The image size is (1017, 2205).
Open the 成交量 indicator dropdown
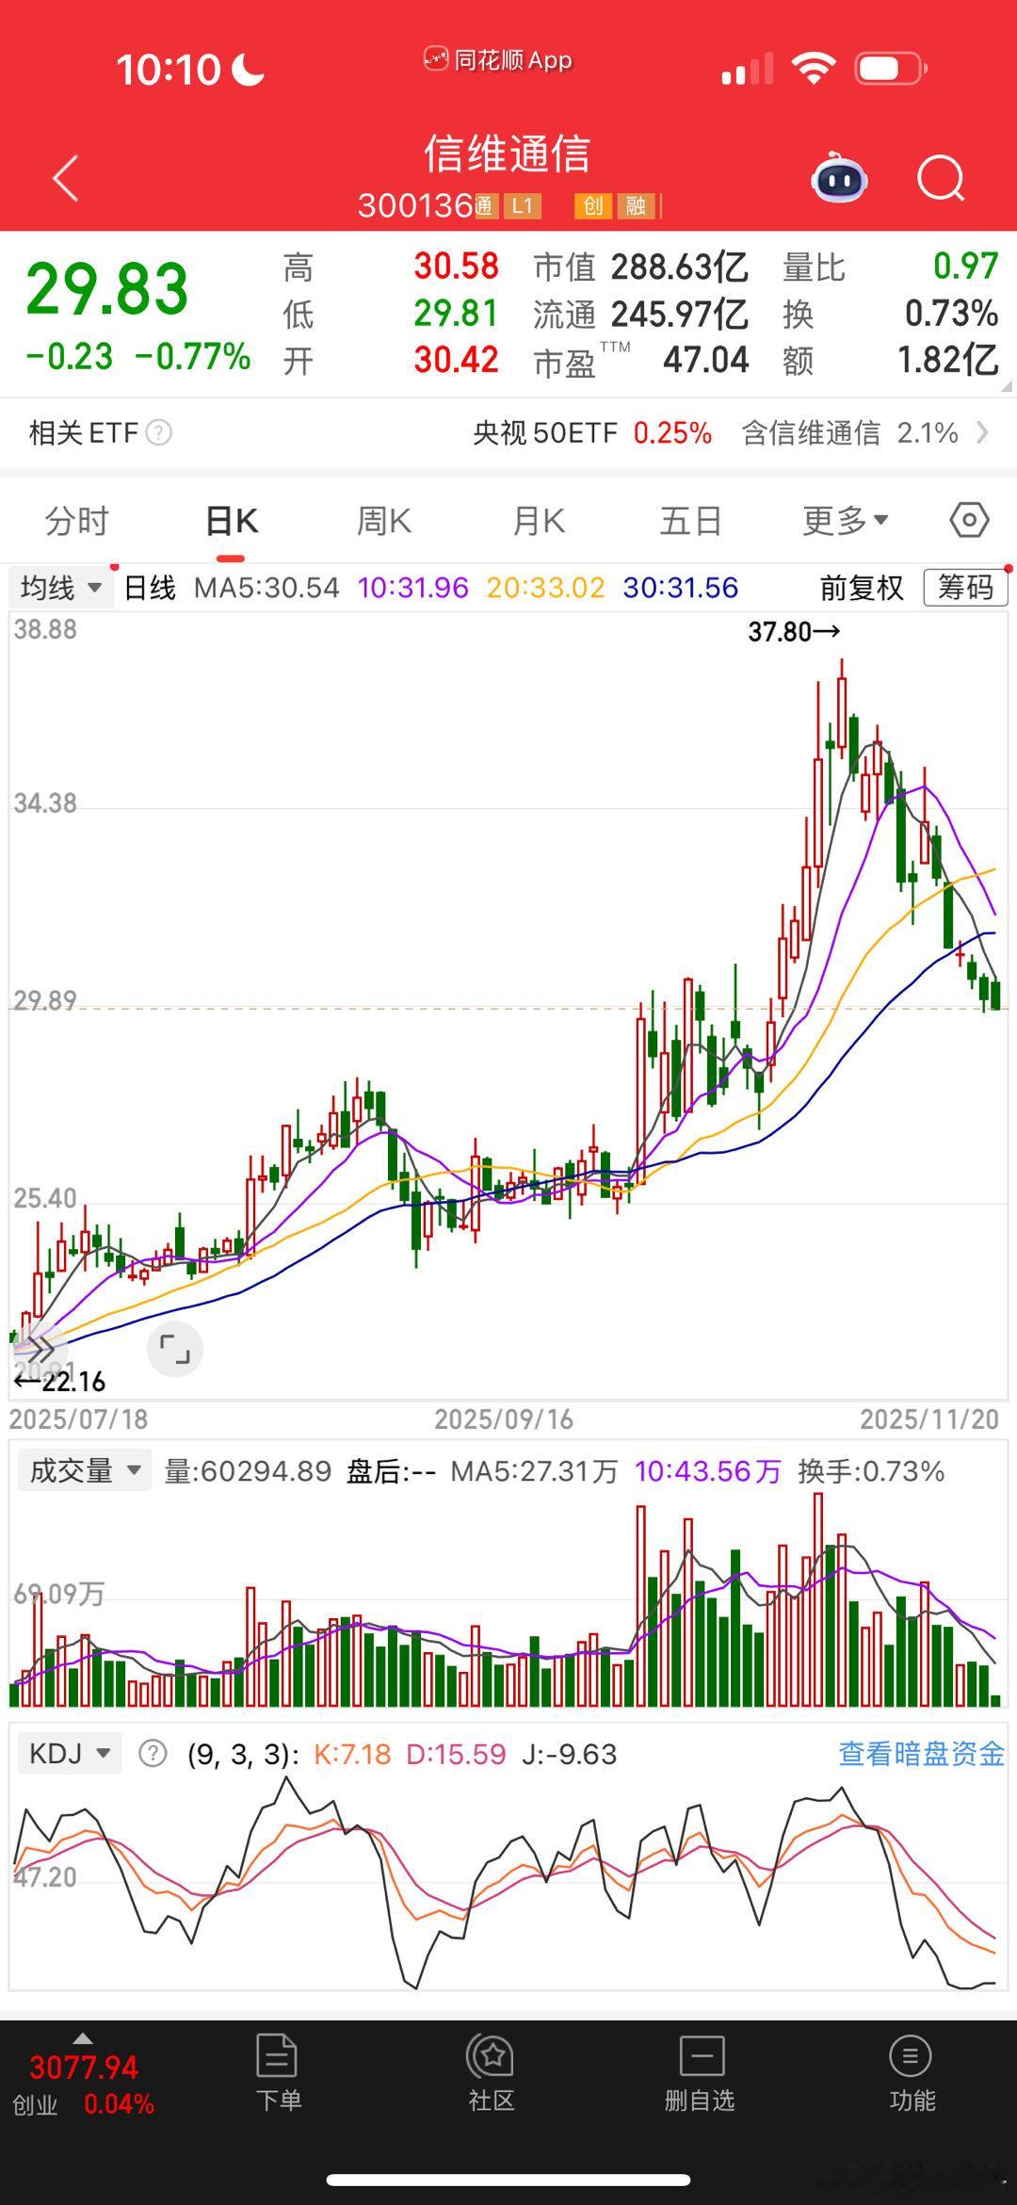[85, 1470]
